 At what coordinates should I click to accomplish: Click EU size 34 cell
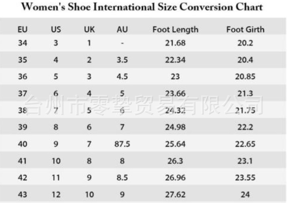(23, 43)
